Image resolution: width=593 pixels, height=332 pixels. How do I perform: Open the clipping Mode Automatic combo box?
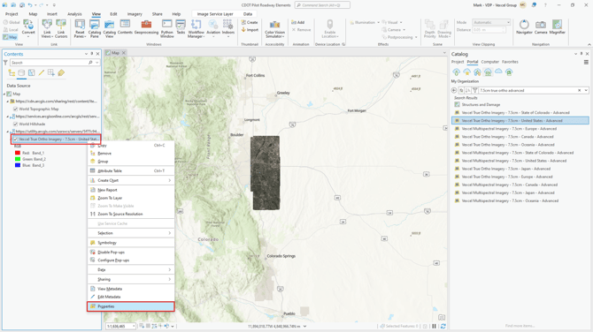pyautogui.click(x=491, y=22)
